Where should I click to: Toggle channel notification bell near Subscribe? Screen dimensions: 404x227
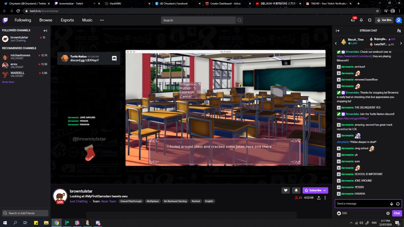tap(296, 190)
